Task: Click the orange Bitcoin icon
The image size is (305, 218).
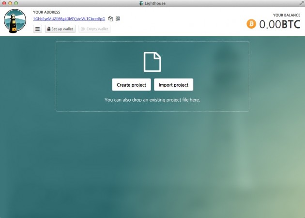Action: tap(251, 24)
